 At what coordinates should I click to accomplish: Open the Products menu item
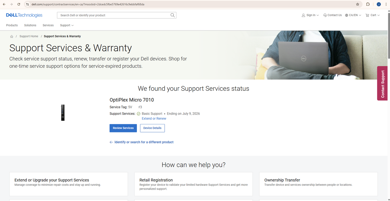12,25
